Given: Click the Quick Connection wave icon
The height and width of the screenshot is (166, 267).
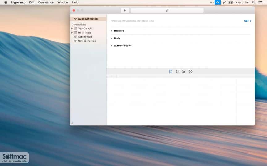Looking at the screenshot, I should pos(75,19).
